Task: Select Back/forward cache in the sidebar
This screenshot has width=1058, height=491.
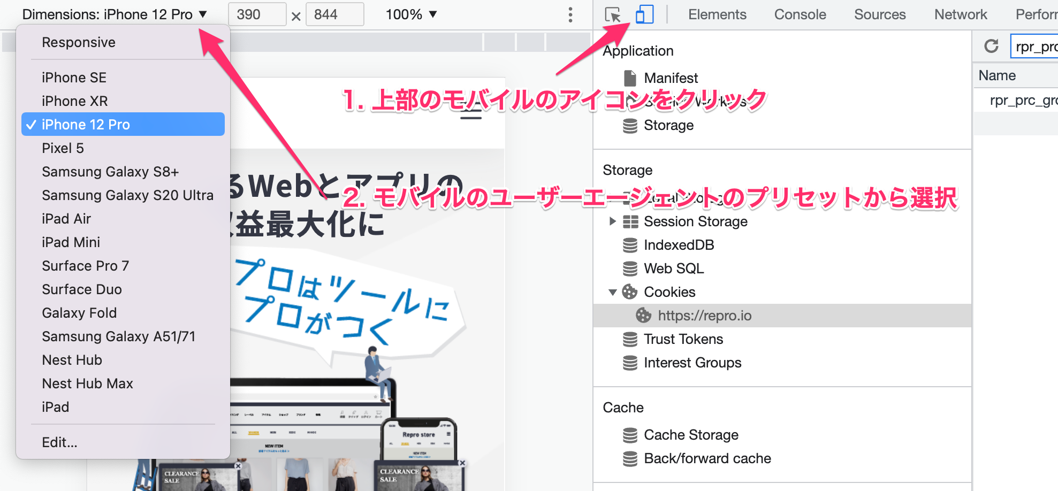Action: click(707, 458)
